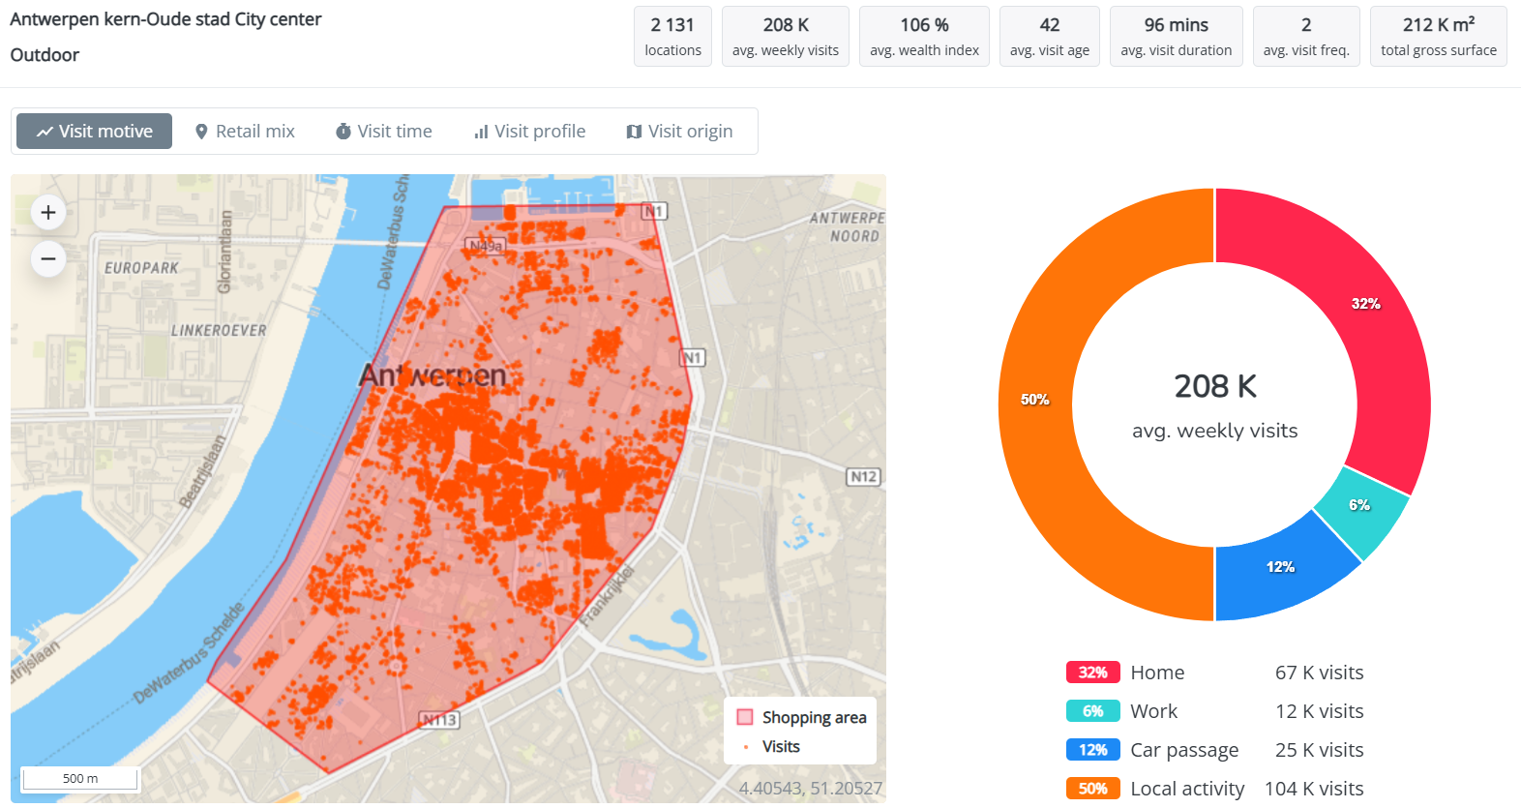Screen dimensions: 1521x808
Task: Click the Visit time stopwatch icon
Action: point(343,132)
